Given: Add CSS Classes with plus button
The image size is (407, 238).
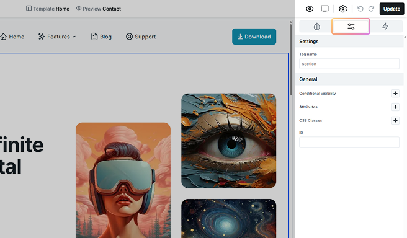Looking at the screenshot, I should (395, 120).
